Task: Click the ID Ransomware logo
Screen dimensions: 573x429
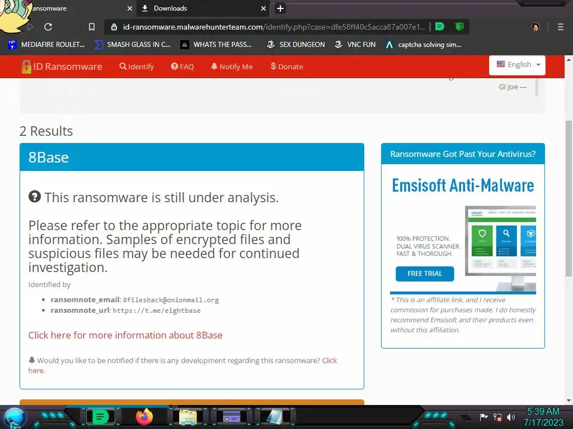Action: [x=62, y=67]
